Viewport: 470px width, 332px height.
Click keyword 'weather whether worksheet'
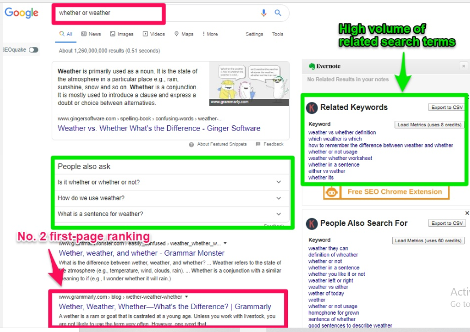tap(340, 158)
